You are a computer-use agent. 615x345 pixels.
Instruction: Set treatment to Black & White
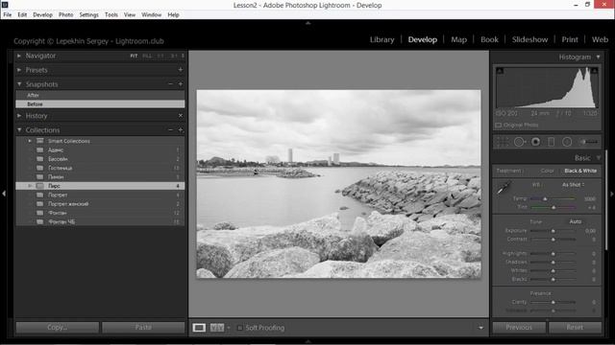(x=580, y=171)
